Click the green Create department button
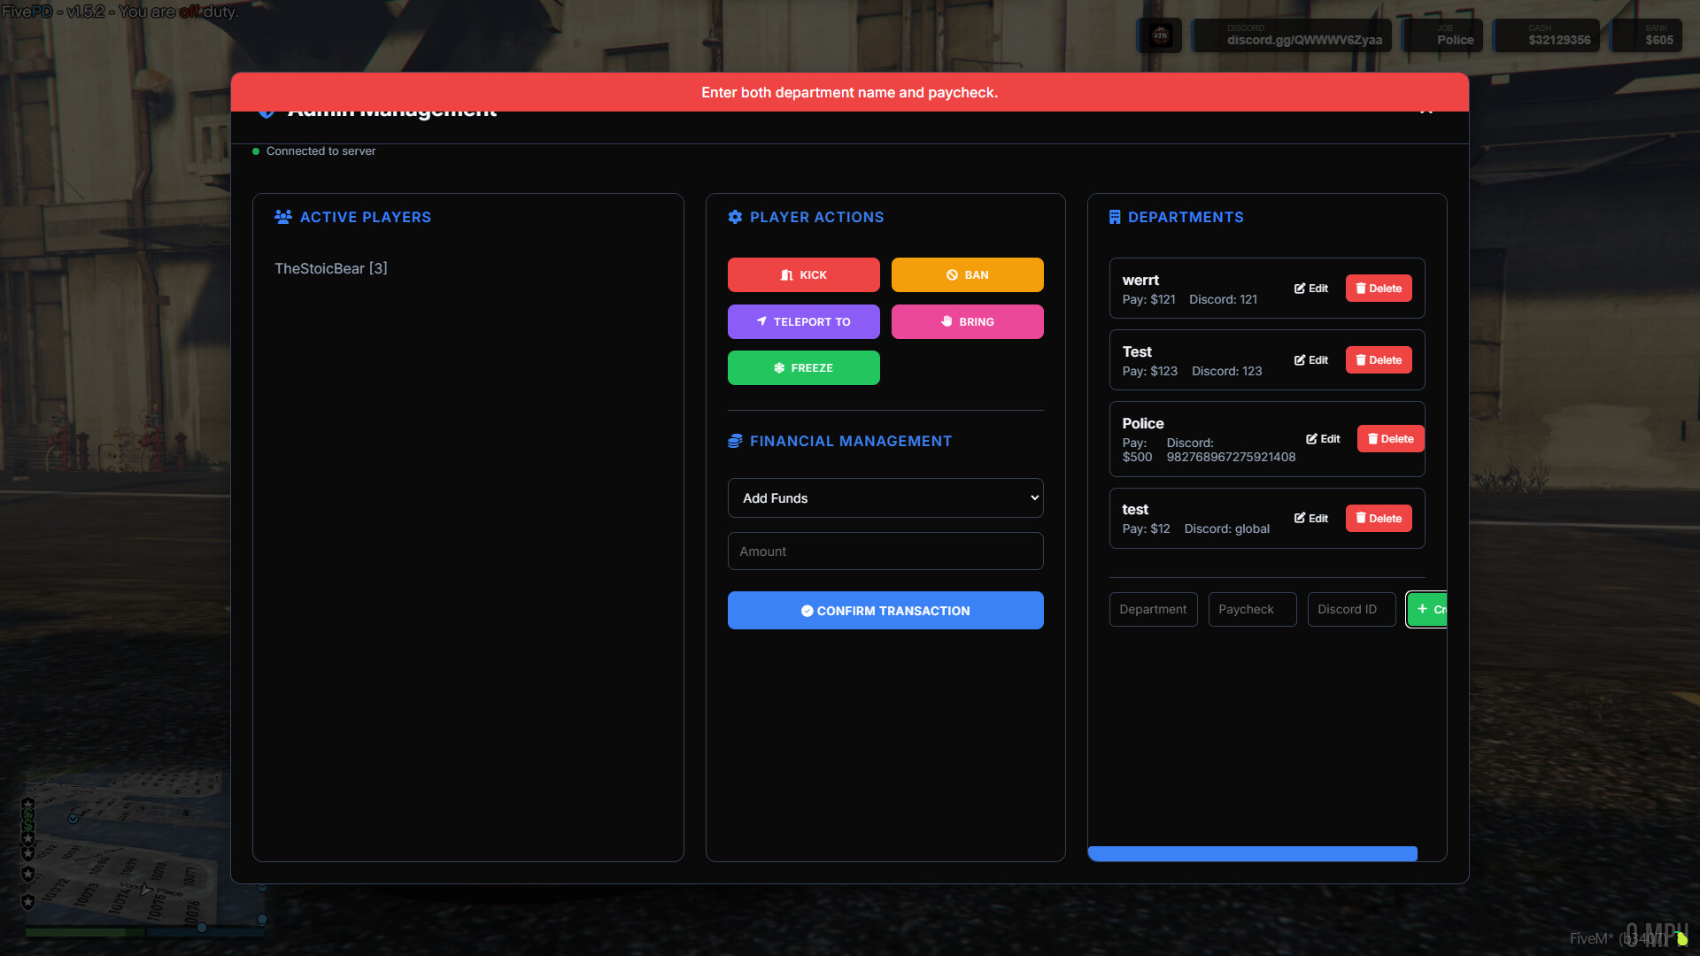1700x956 pixels. [1427, 609]
